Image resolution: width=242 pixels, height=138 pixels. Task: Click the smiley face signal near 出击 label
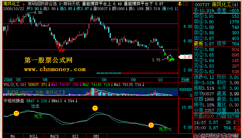click(x=16, y=113)
